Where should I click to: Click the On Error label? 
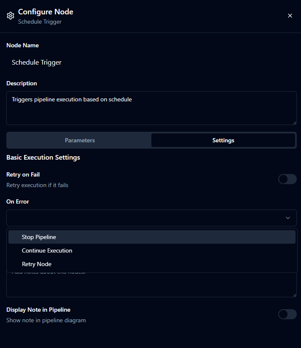(x=17, y=201)
